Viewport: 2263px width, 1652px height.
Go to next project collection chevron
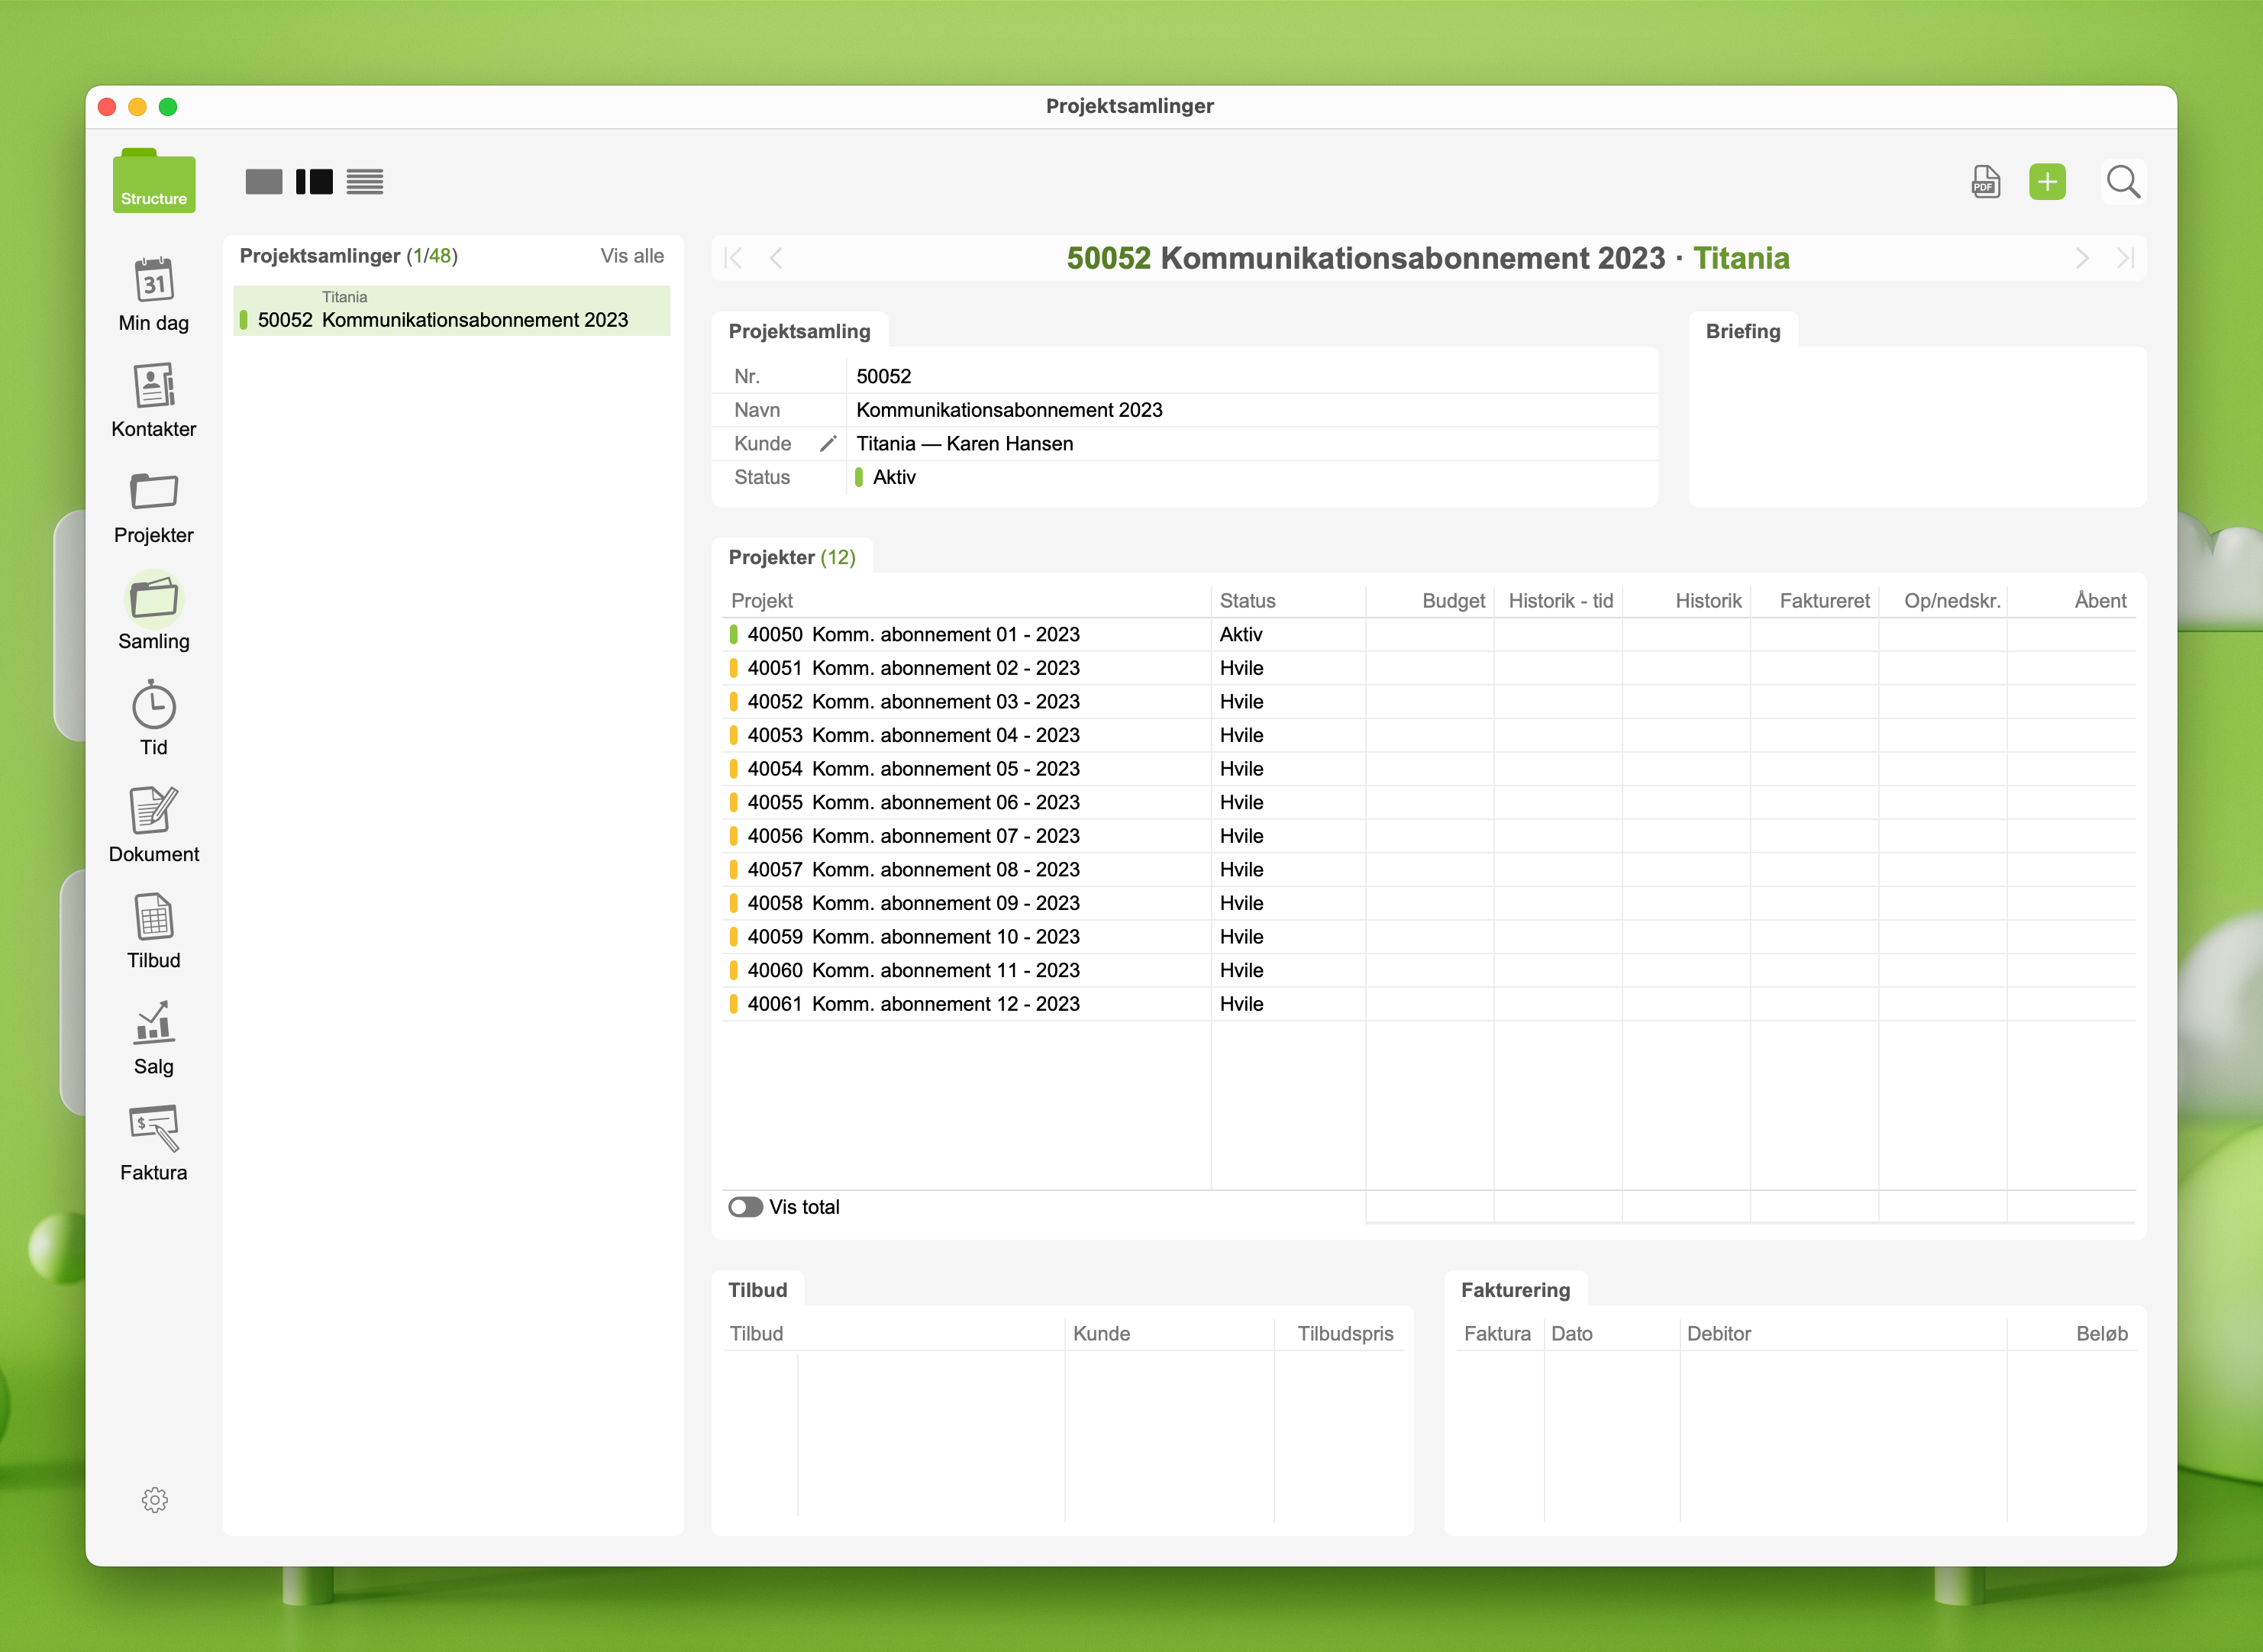click(x=2082, y=258)
